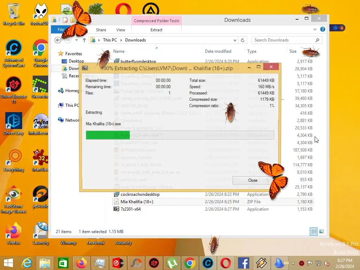Open Winamp from the taskbar

pyautogui.click(x=262, y=263)
